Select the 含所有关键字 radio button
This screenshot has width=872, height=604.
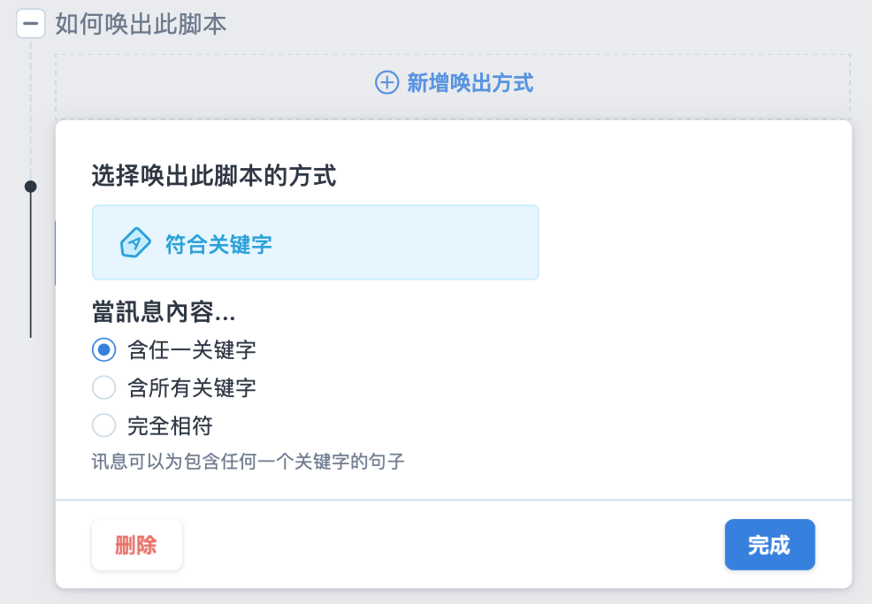[x=104, y=387]
